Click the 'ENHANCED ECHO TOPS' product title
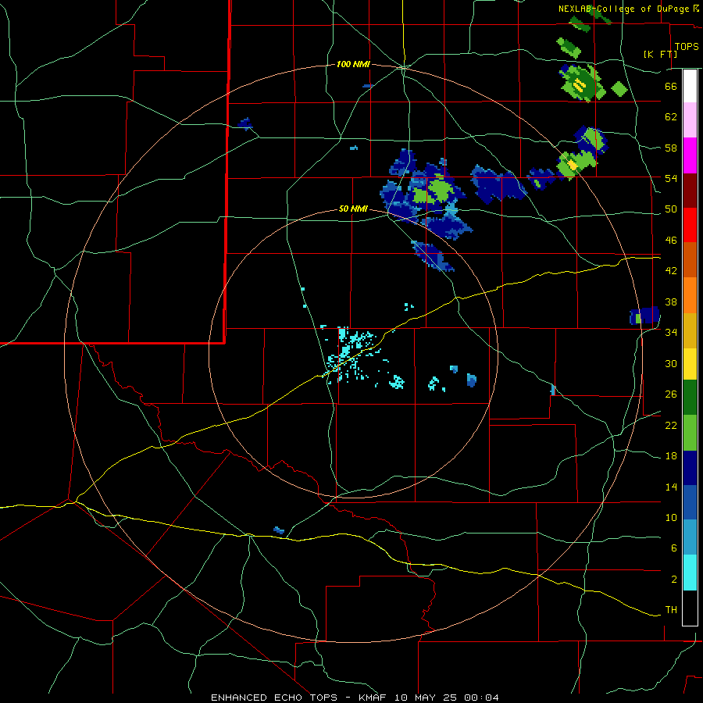 click(x=274, y=698)
